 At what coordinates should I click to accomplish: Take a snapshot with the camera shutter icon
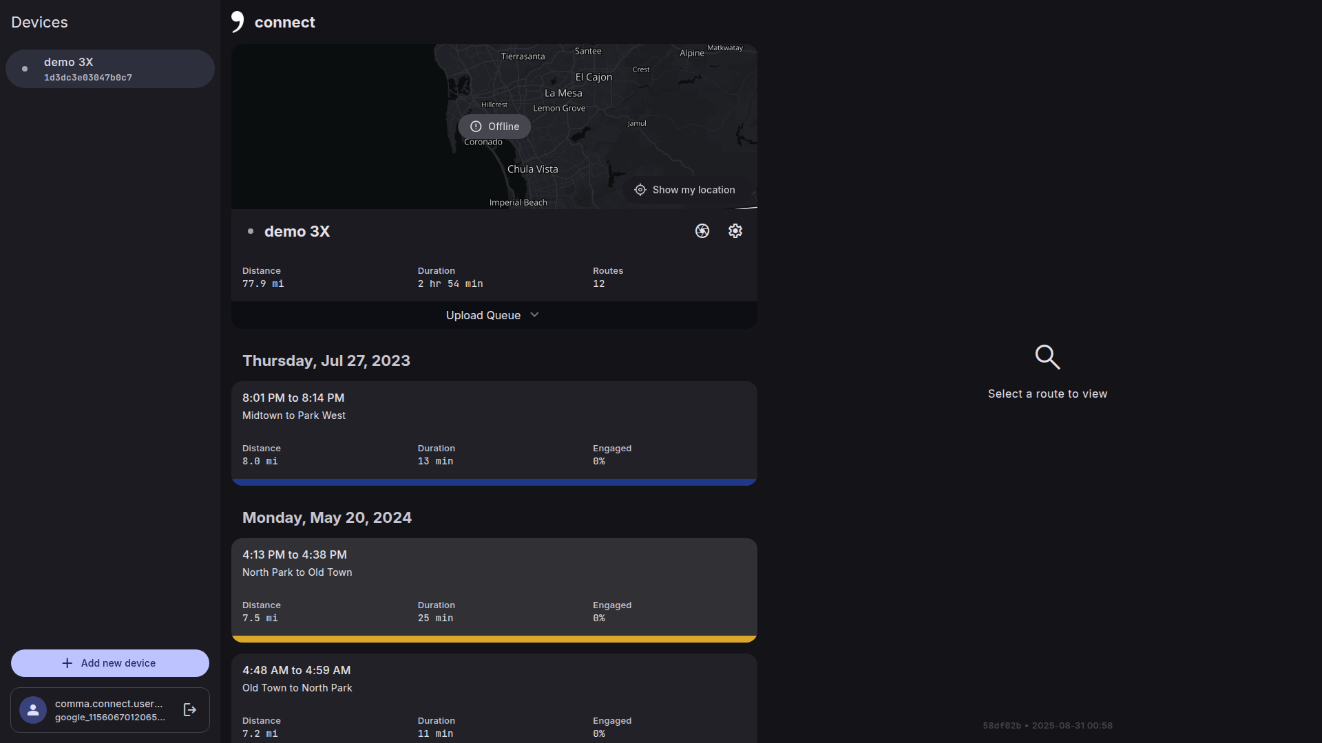coord(702,231)
